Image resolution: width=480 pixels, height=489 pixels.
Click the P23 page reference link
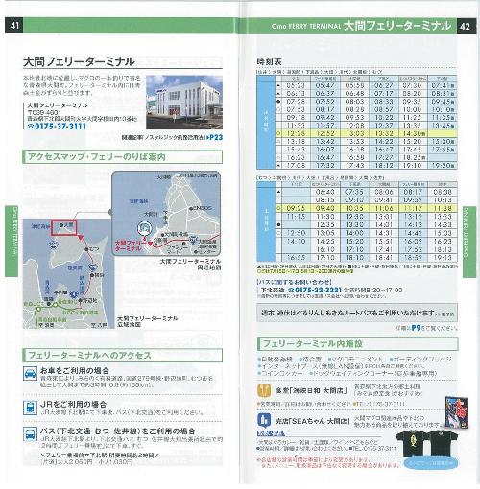[x=216, y=137]
